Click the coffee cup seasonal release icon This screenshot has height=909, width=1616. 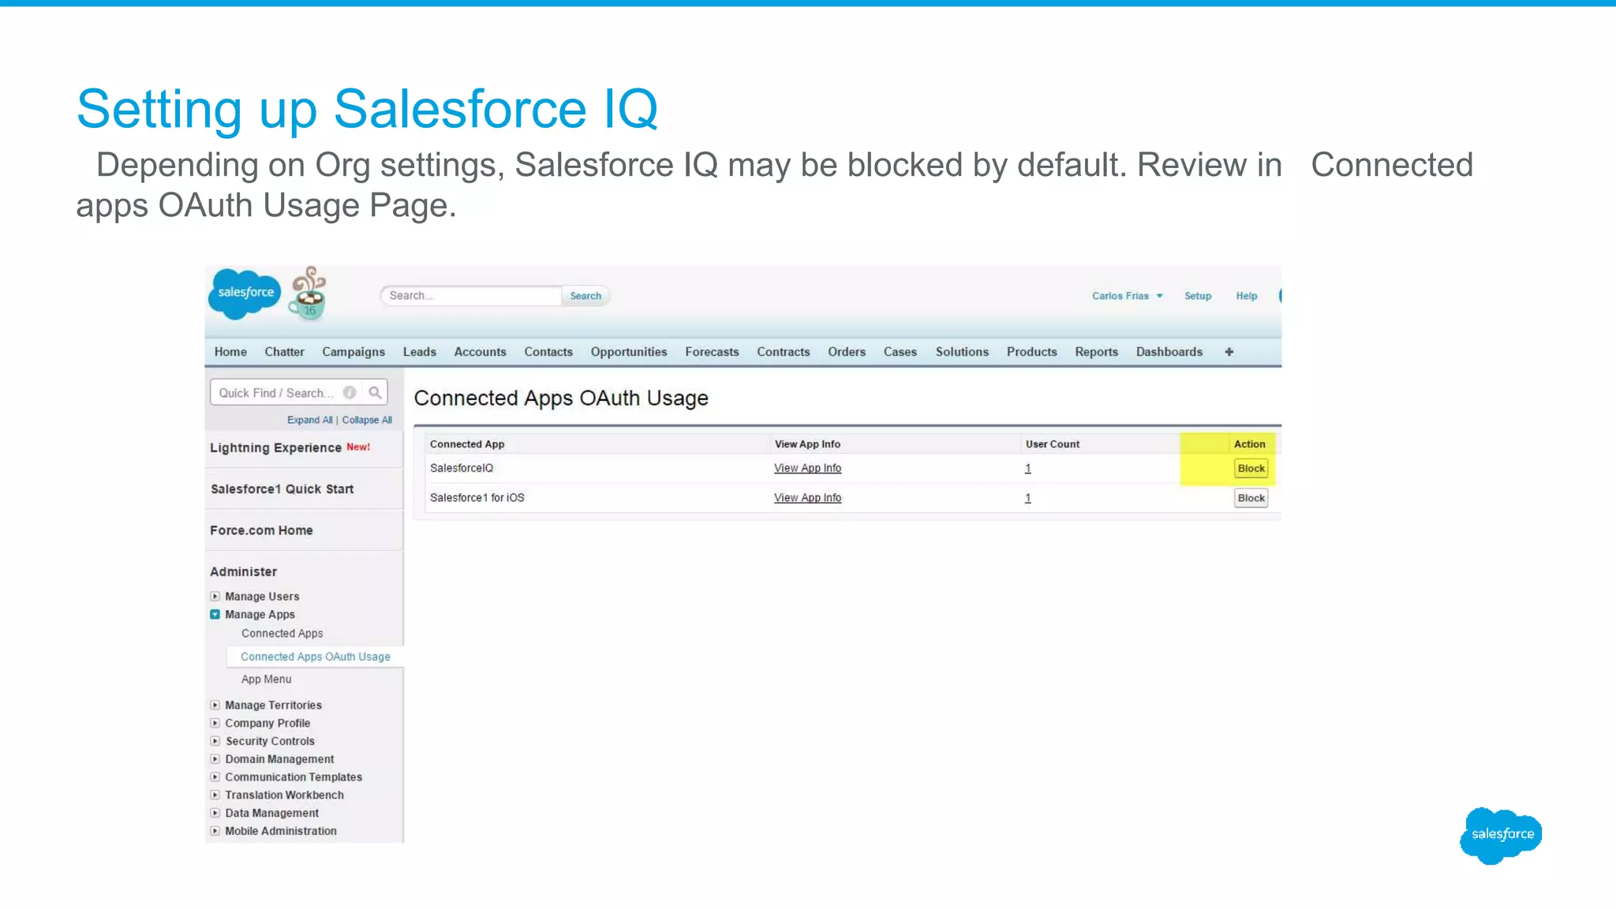pos(308,294)
